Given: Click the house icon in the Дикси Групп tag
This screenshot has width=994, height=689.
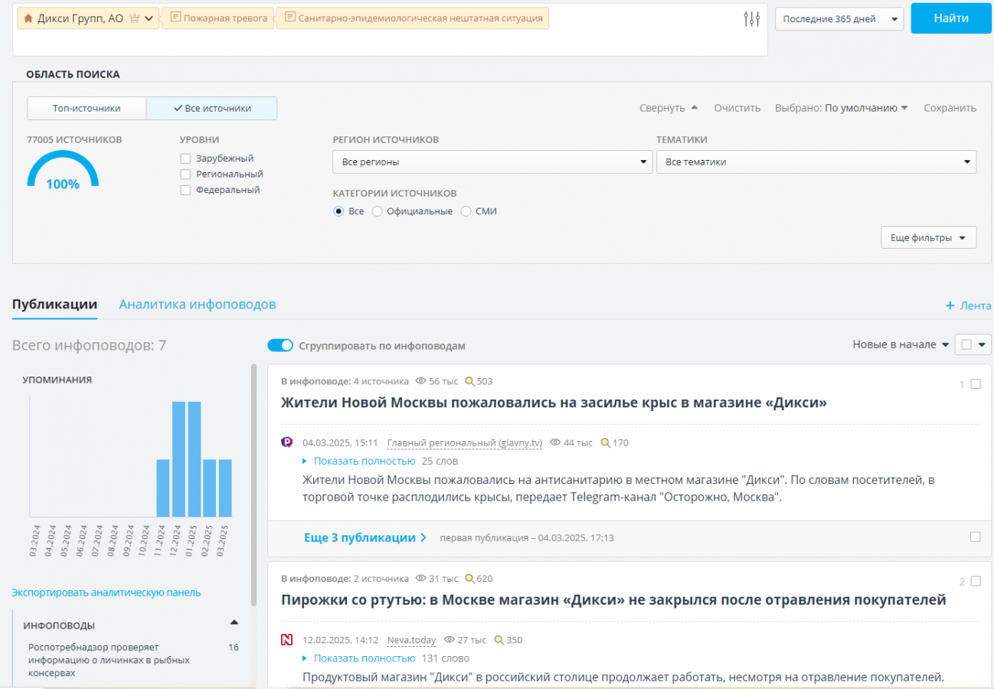Looking at the screenshot, I should pyautogui.click(x=28, y=18).
